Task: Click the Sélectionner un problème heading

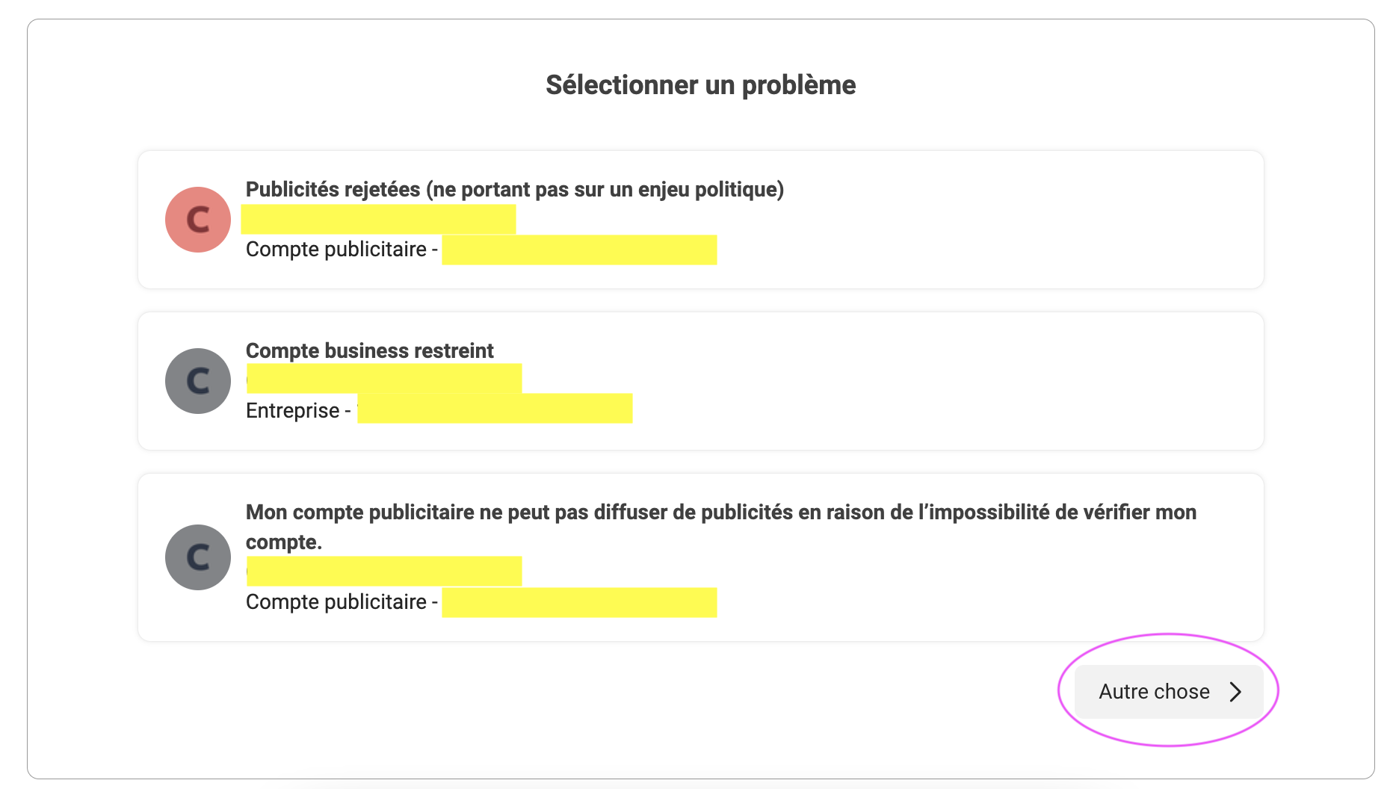Action: [x=700, y=85]
